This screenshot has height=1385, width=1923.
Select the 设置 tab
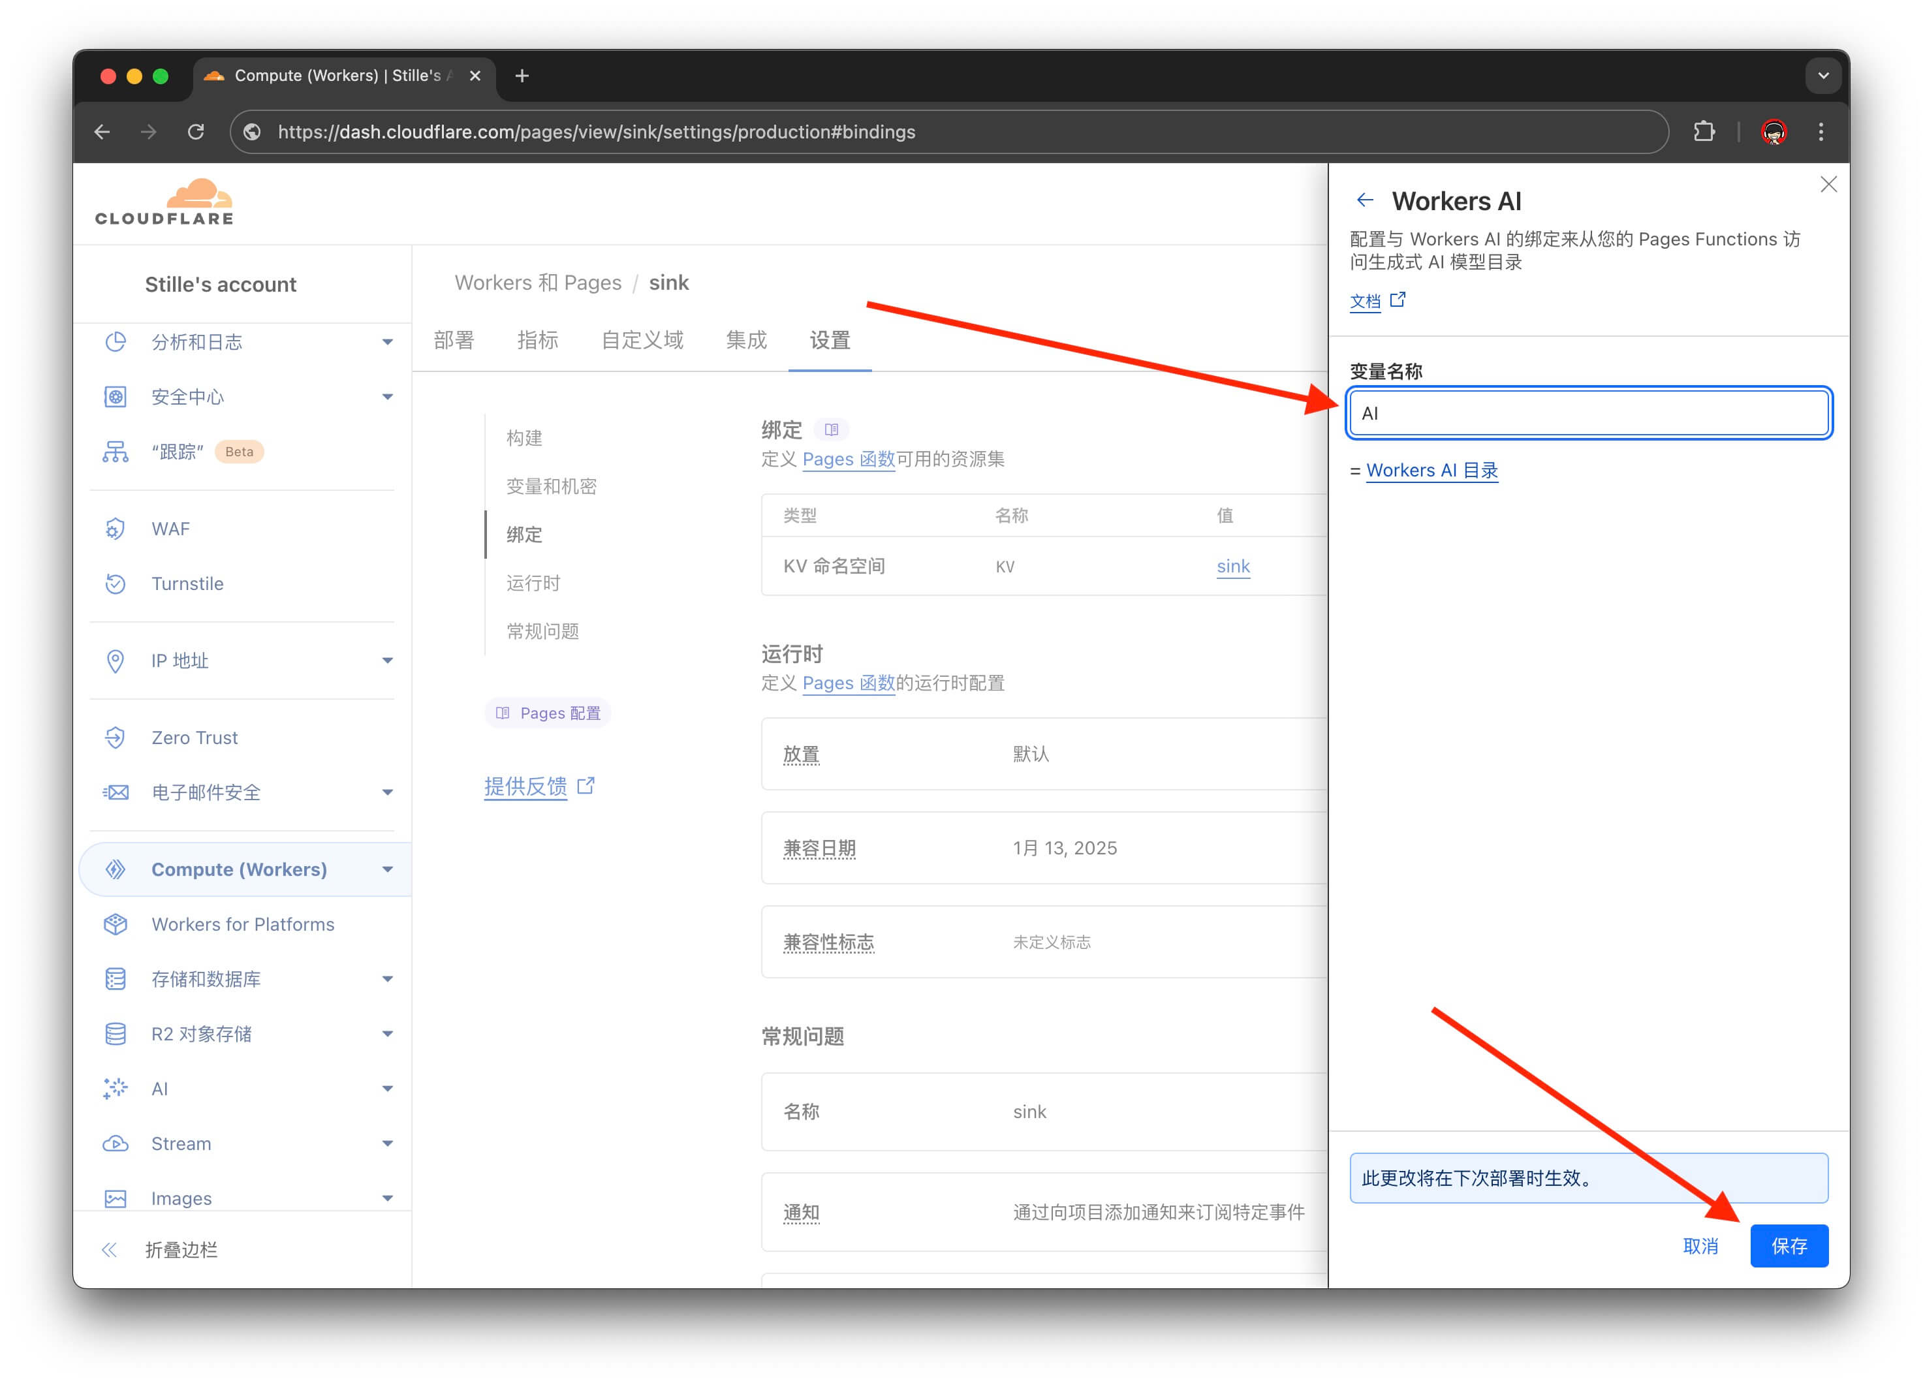[829, 340]
